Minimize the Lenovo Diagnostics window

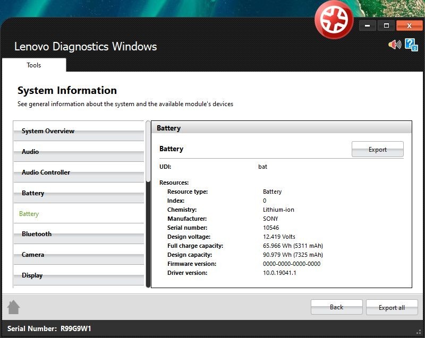pyautogui.click(x=367, y=25)
